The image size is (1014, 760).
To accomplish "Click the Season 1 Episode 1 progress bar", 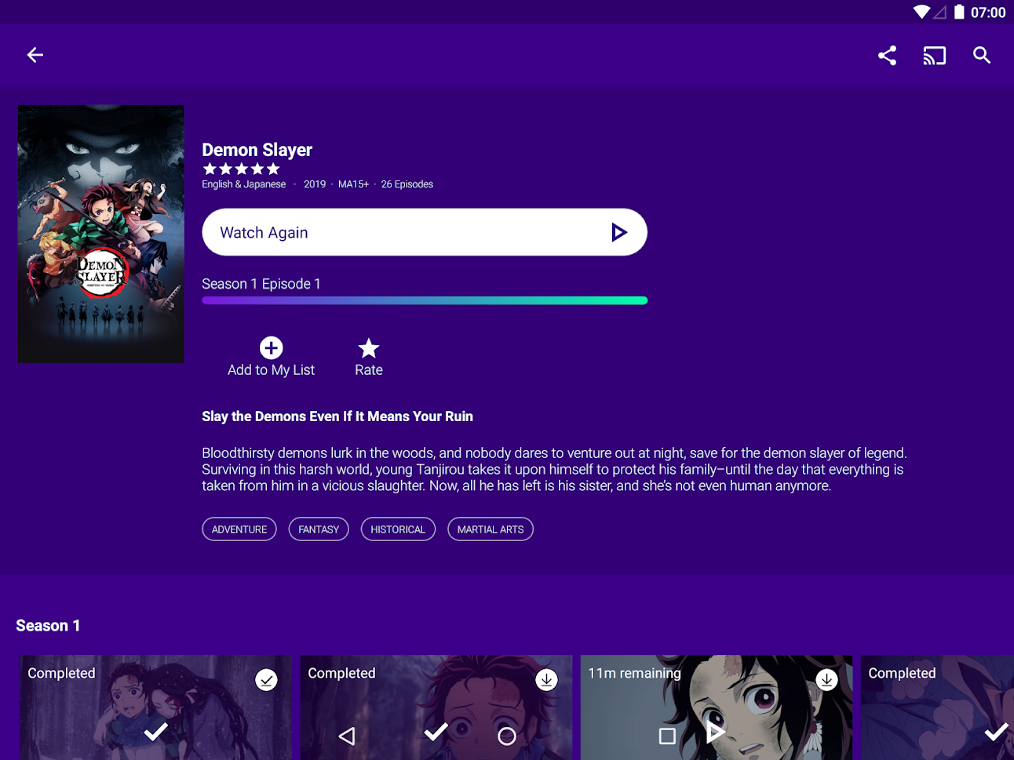I will [x=424, y=300].
